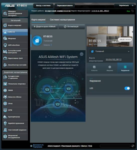
Task: Open the ASUS Support link
Action: click(x=54, y=146)
